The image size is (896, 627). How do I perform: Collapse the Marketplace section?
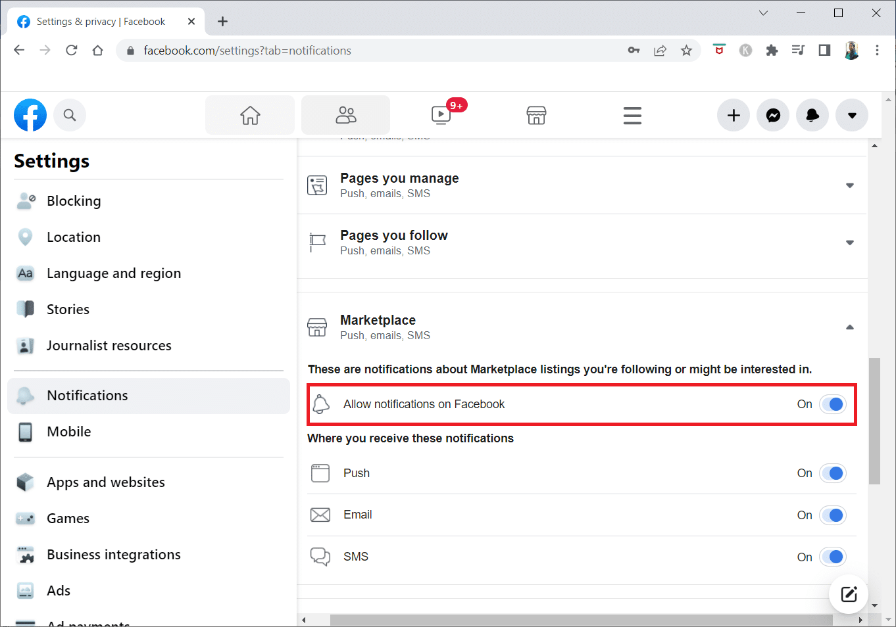[849, 327]
